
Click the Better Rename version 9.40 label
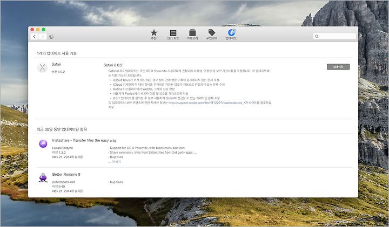tap(58, 187)
